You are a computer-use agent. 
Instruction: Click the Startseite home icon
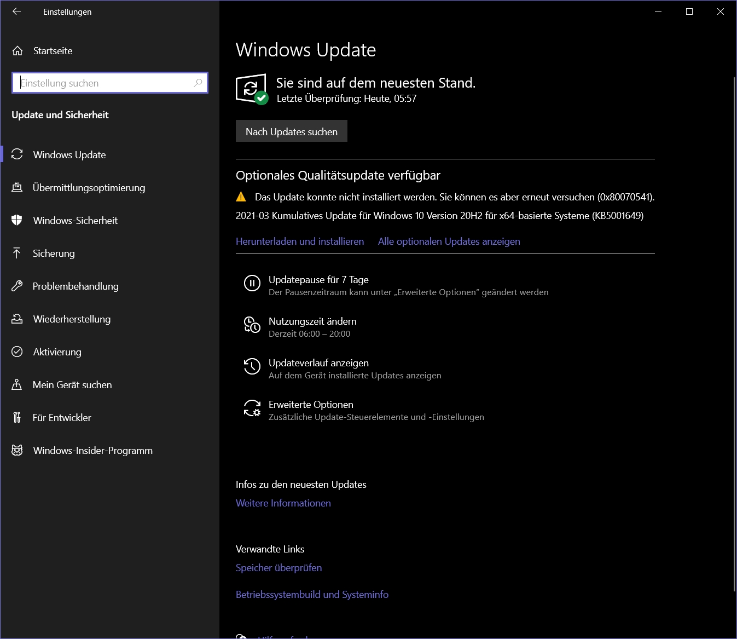tap(18, 51)
